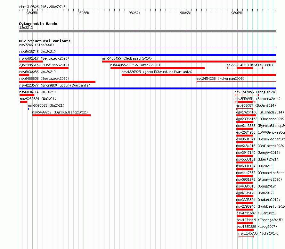
Task: Click the blue bar under nsv4223677
Action: [x=147, y=88]
